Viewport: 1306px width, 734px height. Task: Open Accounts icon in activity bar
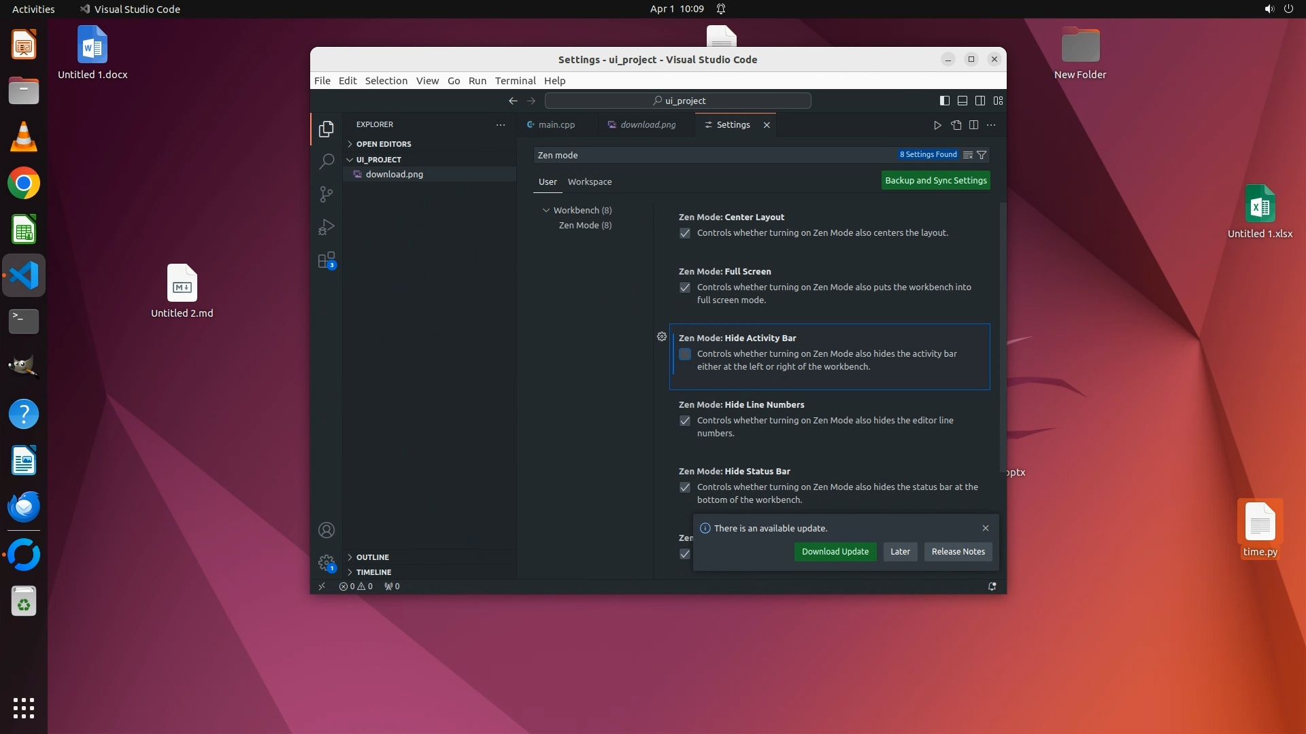pos(326,530)
